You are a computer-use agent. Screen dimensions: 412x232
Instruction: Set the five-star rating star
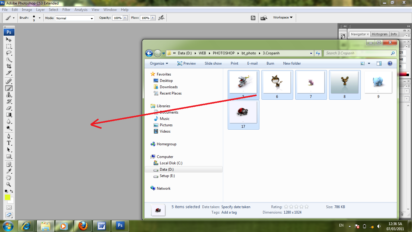point(307,207)
